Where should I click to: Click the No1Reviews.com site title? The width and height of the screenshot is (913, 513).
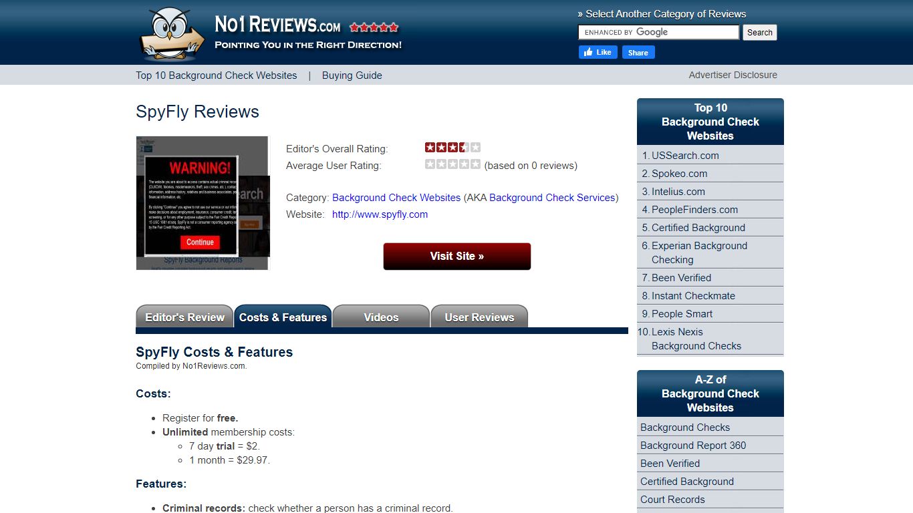pyautogui.click(x=277, y=25)
